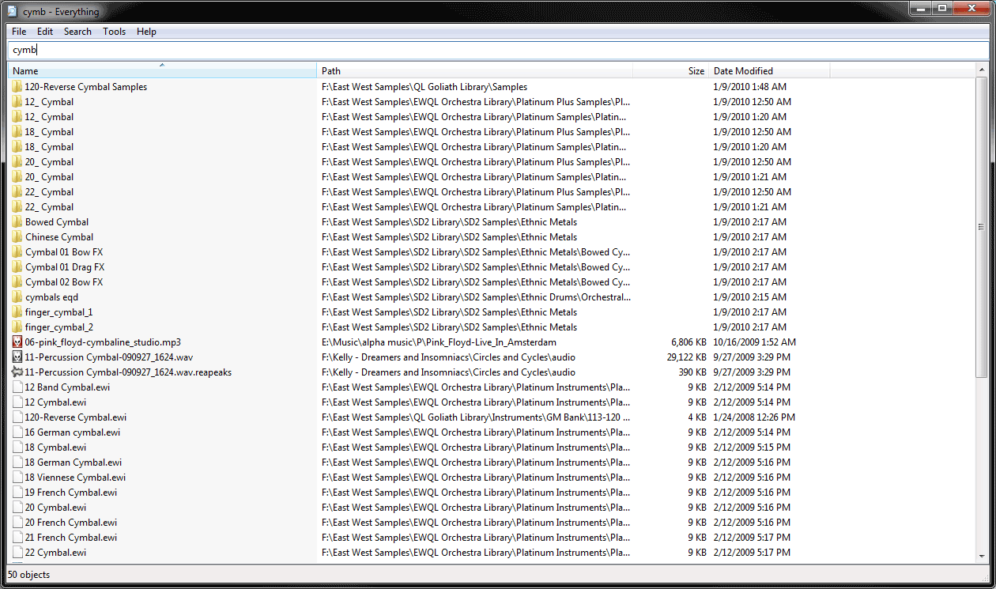Image resolution: width=996 pixels, height=589 pixels.
Task: Click folder icon of Cymbal 02 Bow FX
Action: click(17, 282)
